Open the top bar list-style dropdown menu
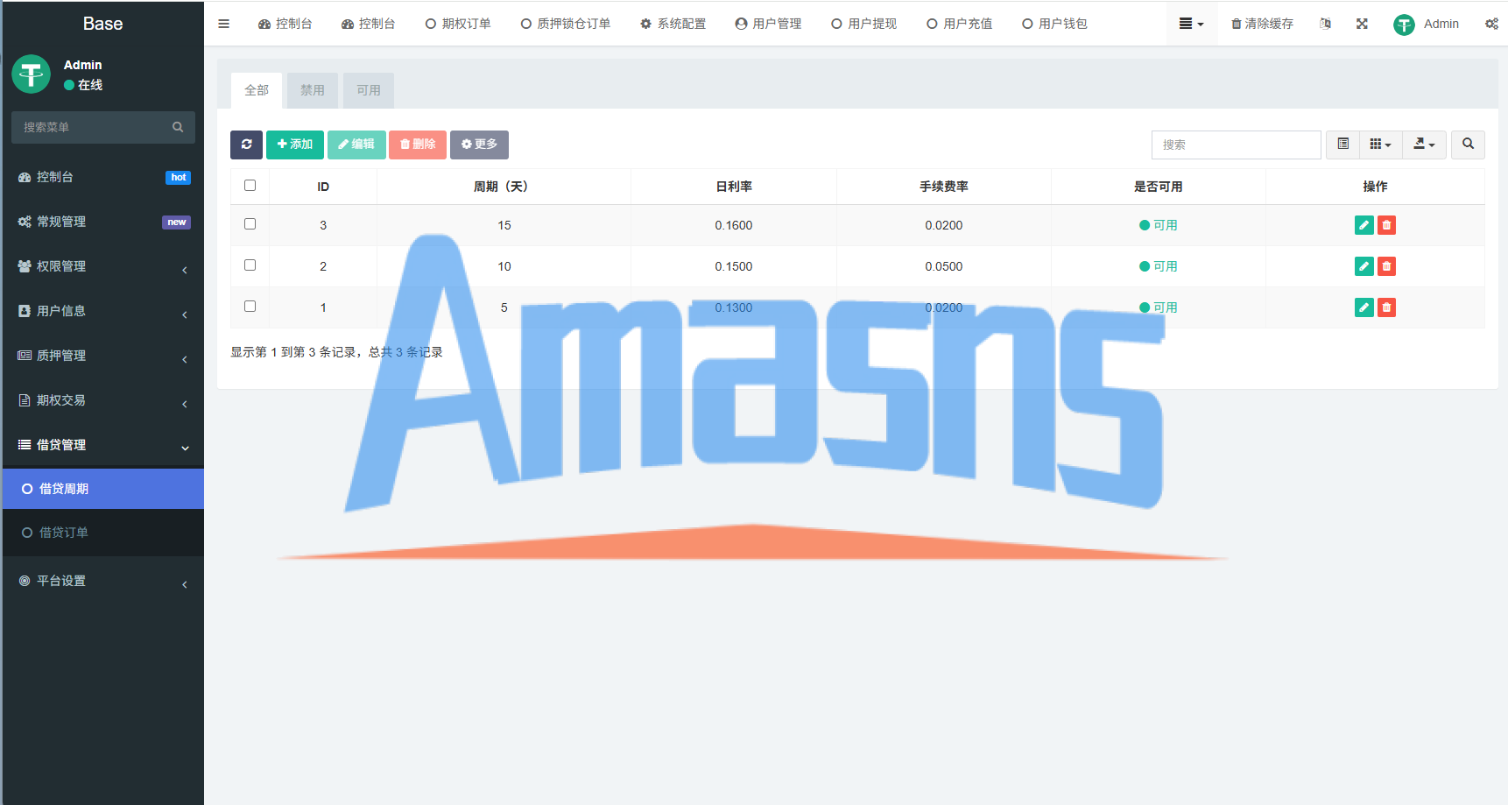 1191,24
